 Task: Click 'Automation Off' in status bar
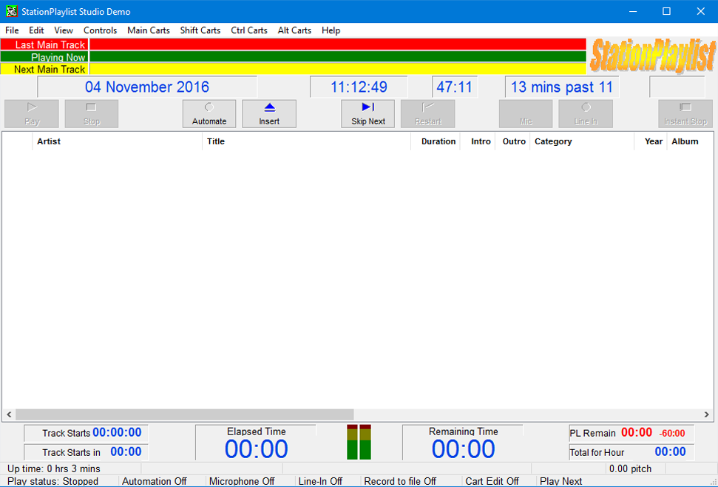(155, 481)
